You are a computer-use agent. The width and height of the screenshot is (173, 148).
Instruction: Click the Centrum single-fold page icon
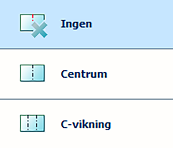click(x=32, y=73)
